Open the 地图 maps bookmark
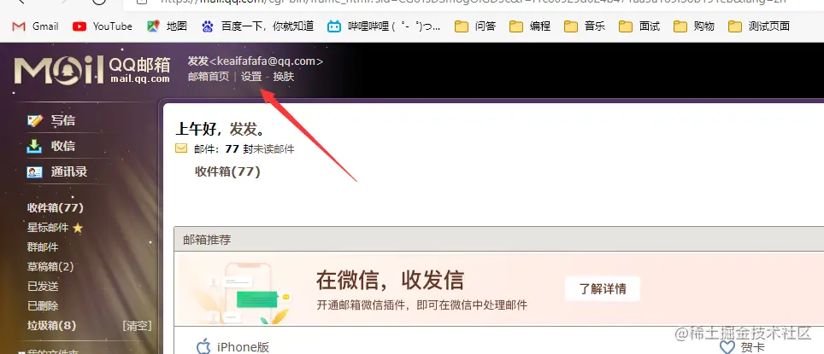Screen dimensions: 824x354 coord(168,26)
